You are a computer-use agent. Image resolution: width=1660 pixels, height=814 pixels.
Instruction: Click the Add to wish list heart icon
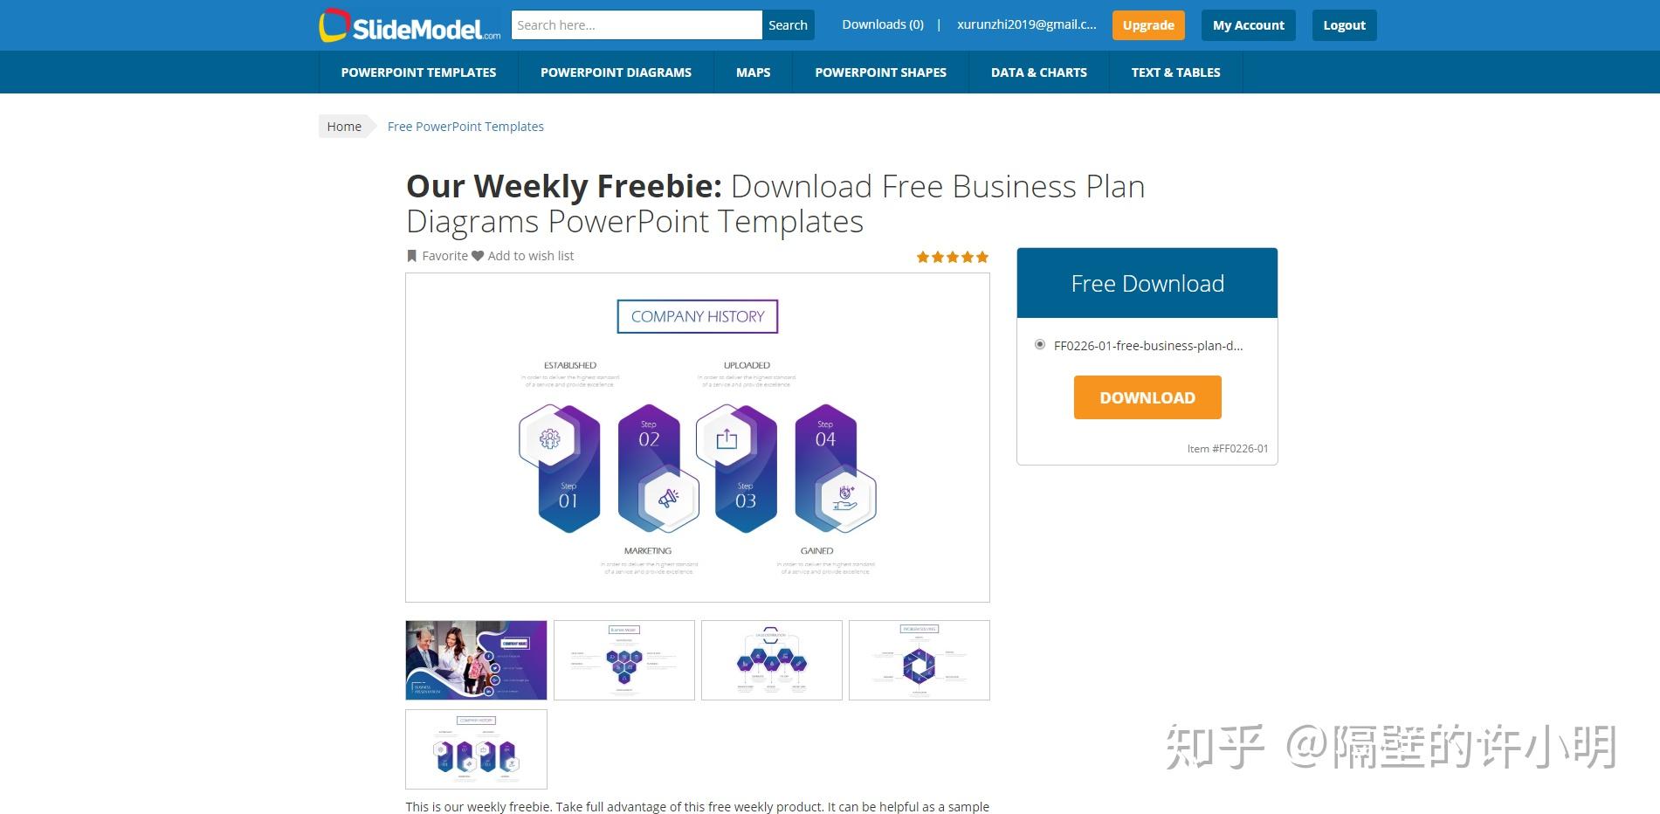pyautogui.click(x=478, y=256)
